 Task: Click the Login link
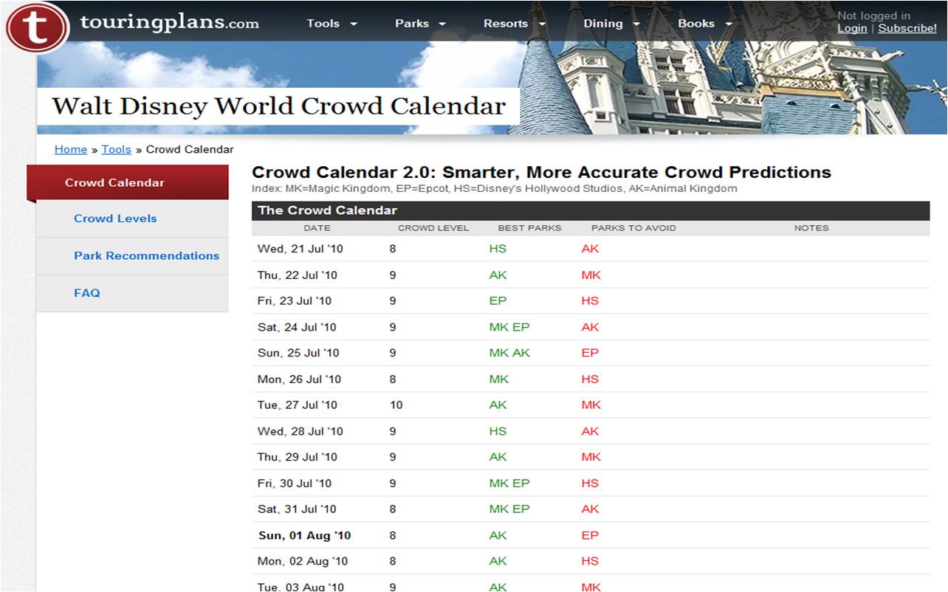852,28
